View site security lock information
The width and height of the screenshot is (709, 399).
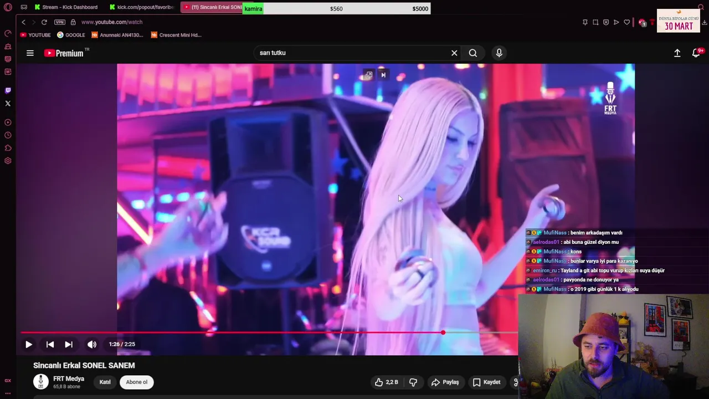click(x=73, y=22)
